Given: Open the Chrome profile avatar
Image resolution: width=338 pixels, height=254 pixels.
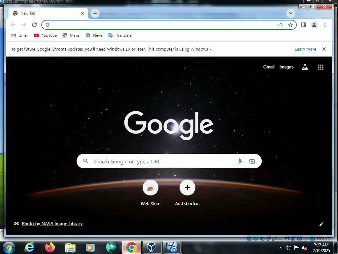Looking at the screenshot, I should 314,25.
